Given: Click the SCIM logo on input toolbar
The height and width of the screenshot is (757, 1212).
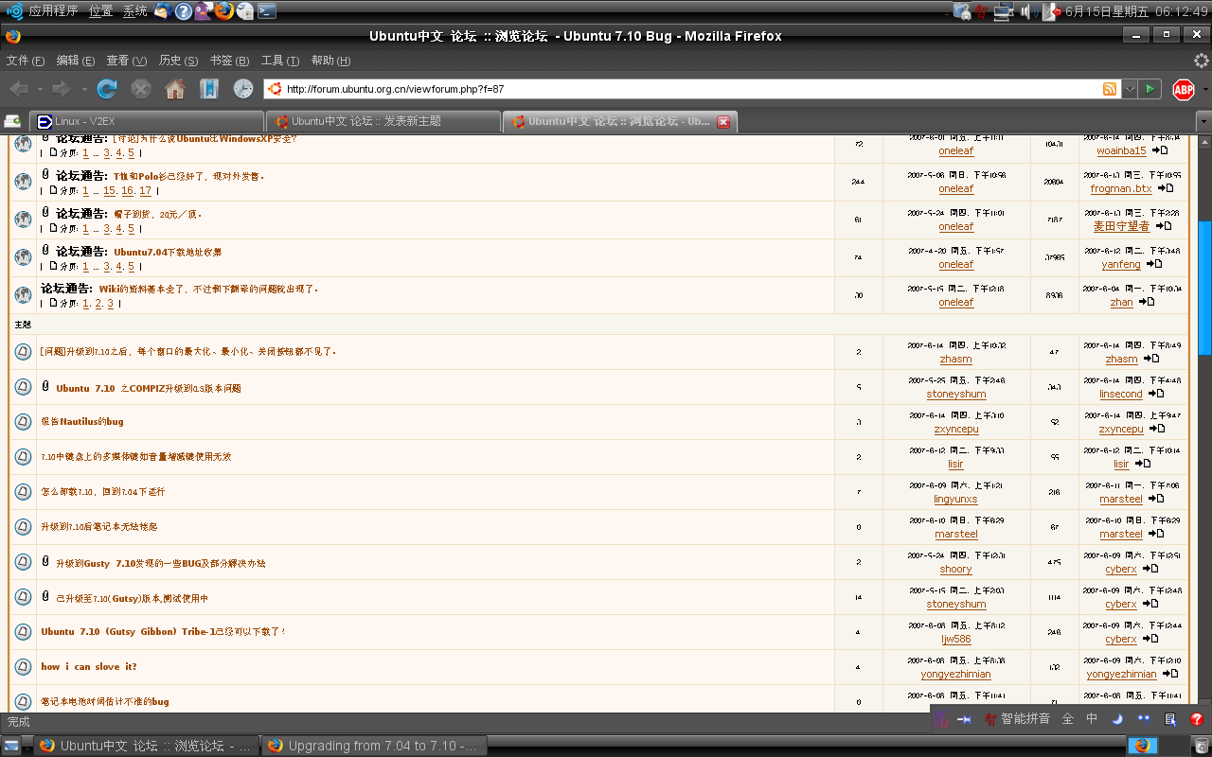Looking at the screenshot, I should click(940, 719).
